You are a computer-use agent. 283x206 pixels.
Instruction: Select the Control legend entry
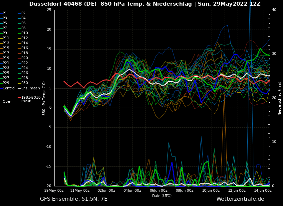click(9, 88)
